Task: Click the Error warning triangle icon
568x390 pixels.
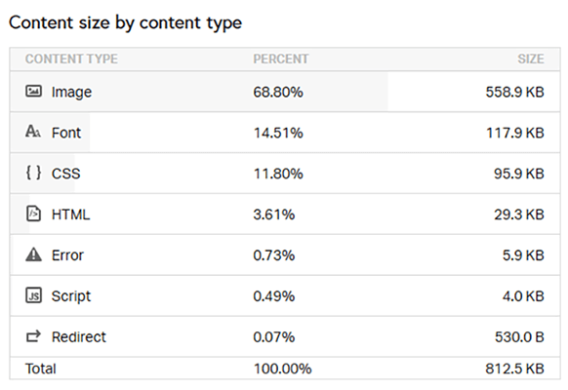Action: [x=34, y=254]
